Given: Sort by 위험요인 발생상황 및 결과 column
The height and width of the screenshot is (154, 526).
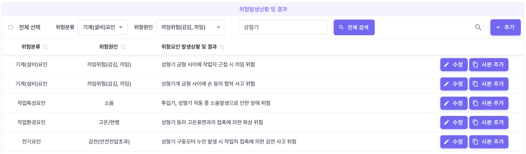Looking at the screenshot, I should tap(222, 47).
